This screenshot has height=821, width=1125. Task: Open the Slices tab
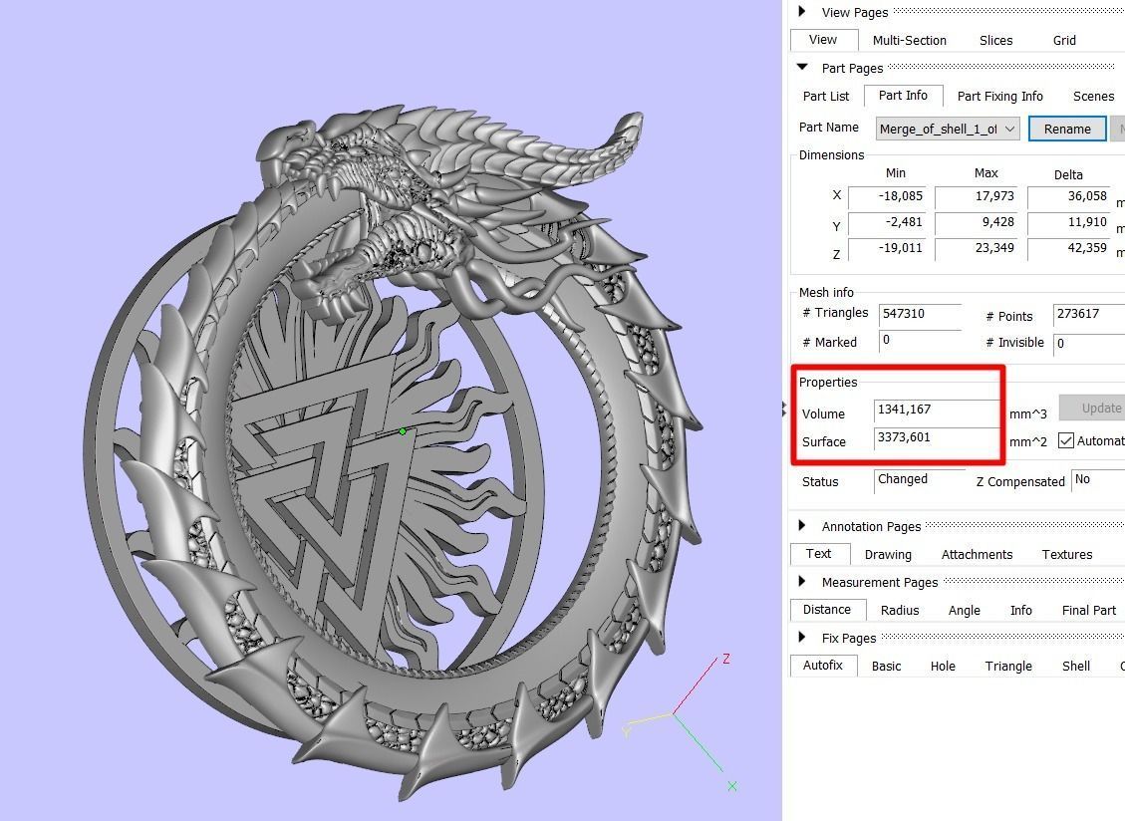(995, 40)
